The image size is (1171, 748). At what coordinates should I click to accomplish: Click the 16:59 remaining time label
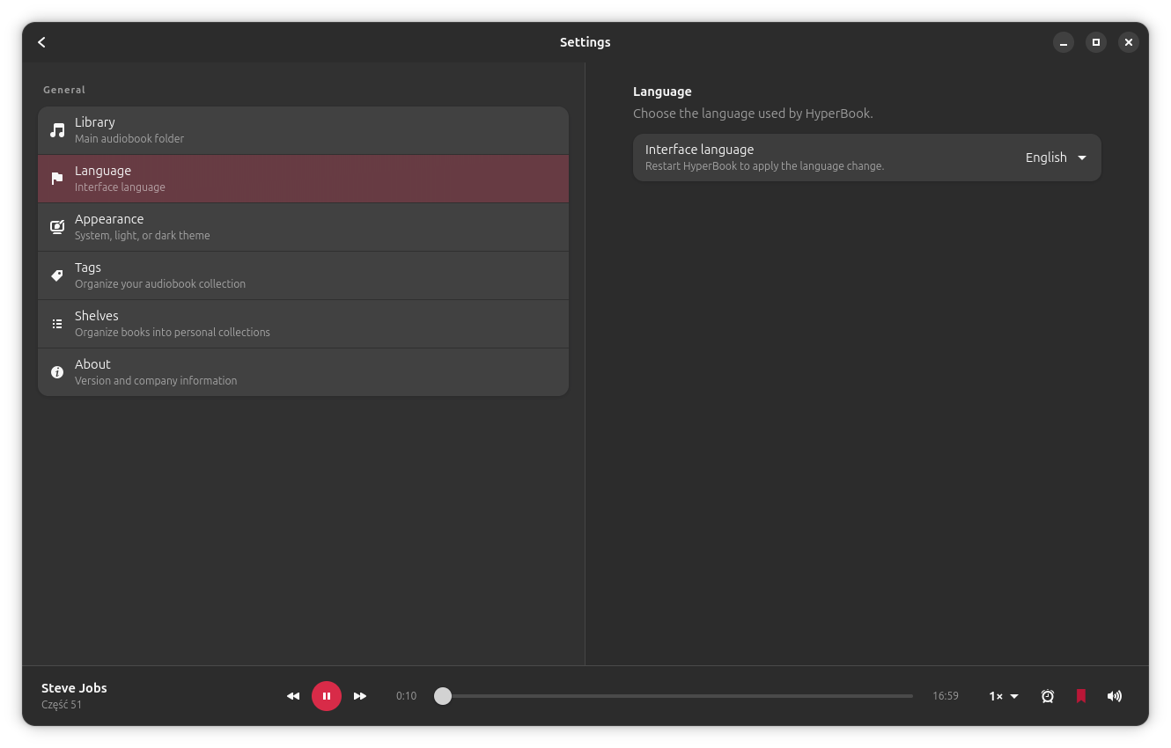coord(946,696)
